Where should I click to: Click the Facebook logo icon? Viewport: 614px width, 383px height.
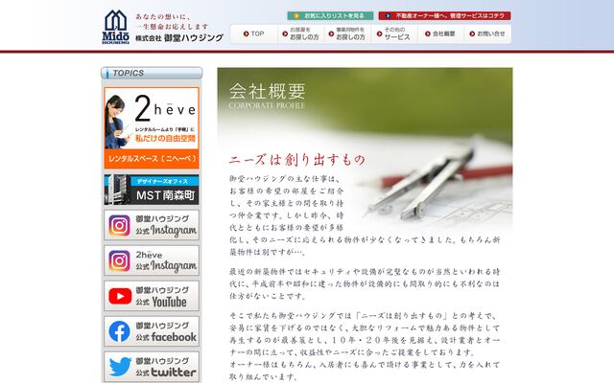119,331
